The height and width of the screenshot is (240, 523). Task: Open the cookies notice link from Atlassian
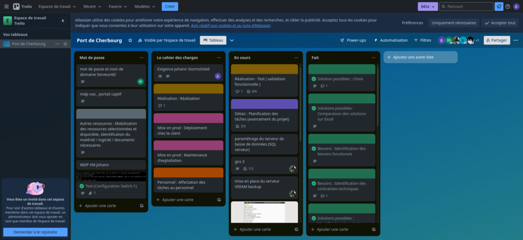coord(231,26)
